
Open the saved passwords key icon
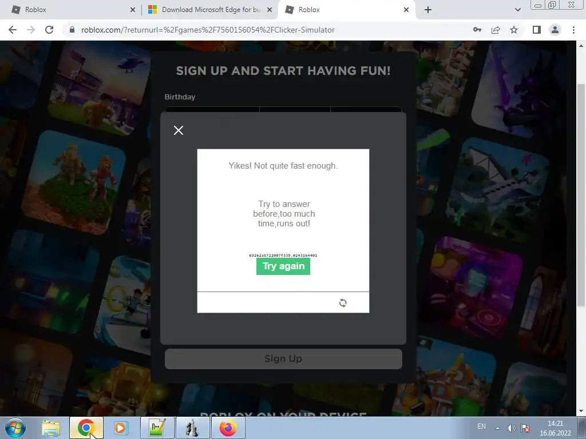click(x=477, y=30)
